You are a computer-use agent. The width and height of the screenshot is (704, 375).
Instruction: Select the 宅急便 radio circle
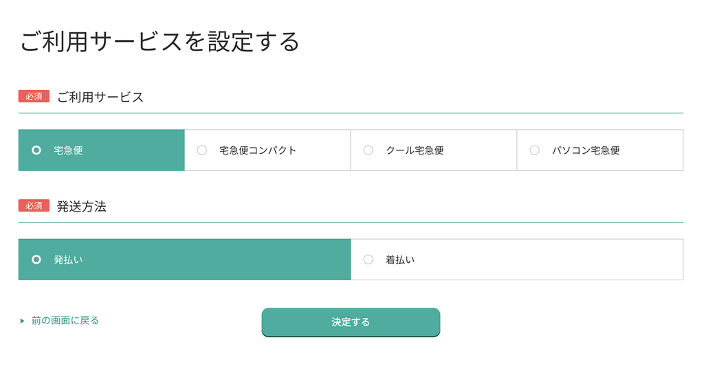point(36,150)
